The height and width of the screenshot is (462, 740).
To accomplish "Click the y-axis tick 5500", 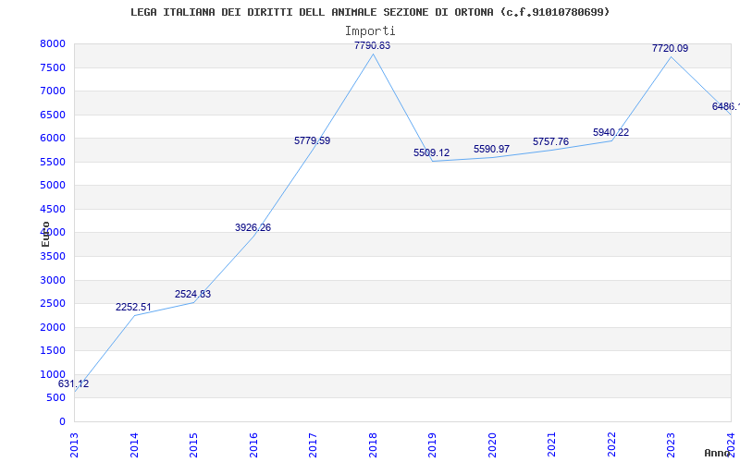I will [53, 162].
